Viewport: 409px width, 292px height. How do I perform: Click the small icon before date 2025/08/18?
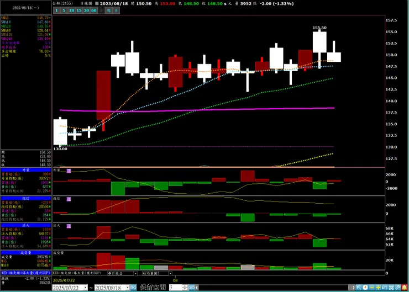(x=97, y=4)
